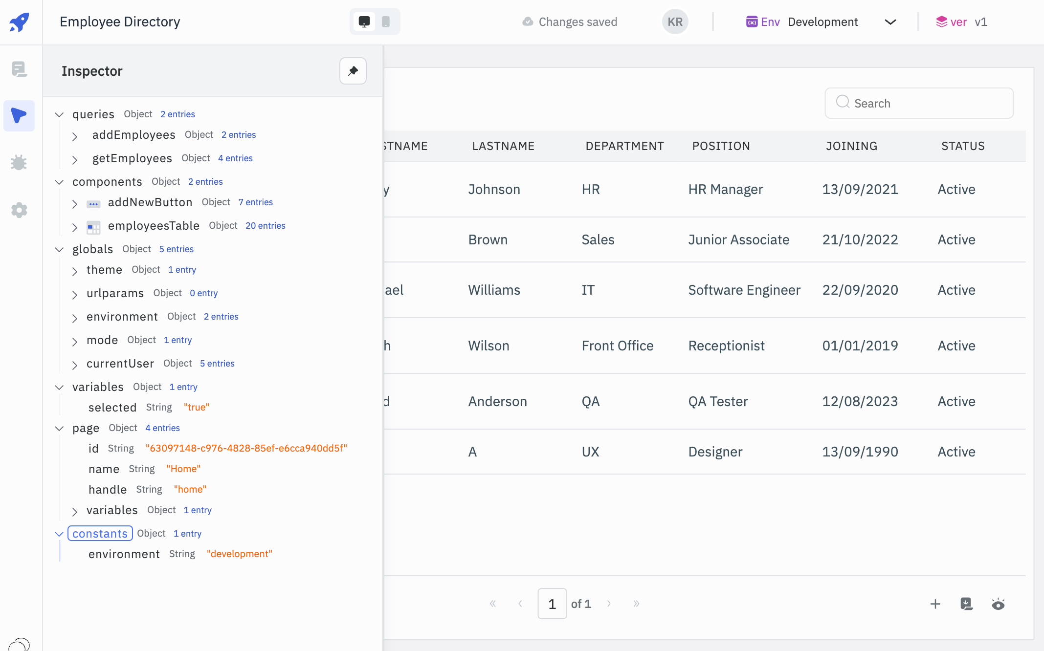This screenshot has width=1044, height=651.
Task: Toggle collapse the queries Object tree
Action: (x=59, y=114)
